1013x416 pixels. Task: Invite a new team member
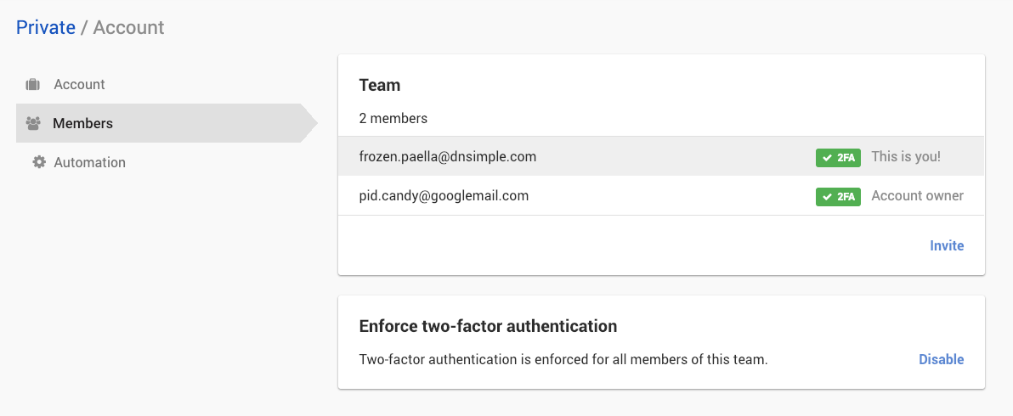click(x=947, y=245)
